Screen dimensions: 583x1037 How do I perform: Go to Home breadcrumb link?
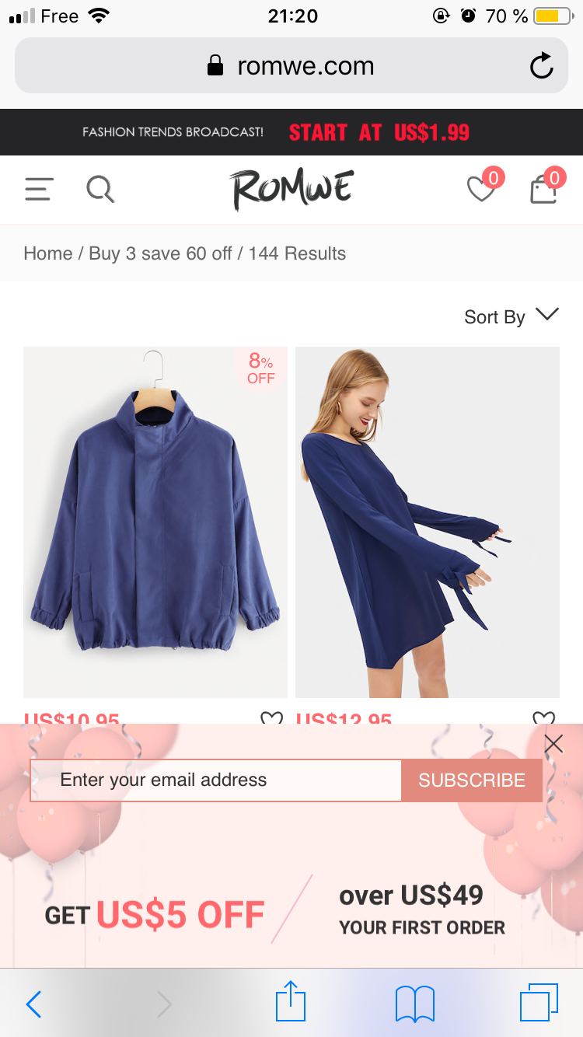point(47,253)
